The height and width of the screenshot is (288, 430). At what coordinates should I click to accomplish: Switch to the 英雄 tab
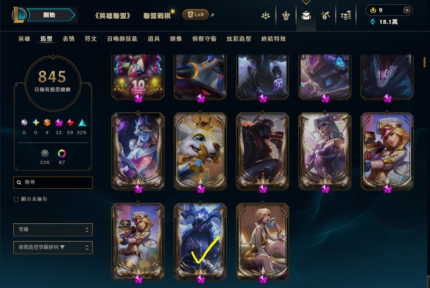click(x=24, y=38)
